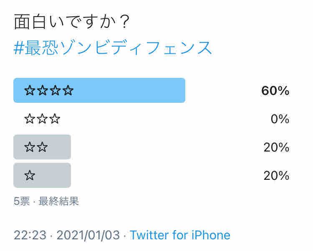Click the second star in the two-star option
This screenshot has height=251, width=313.
(x=43, y=147)
